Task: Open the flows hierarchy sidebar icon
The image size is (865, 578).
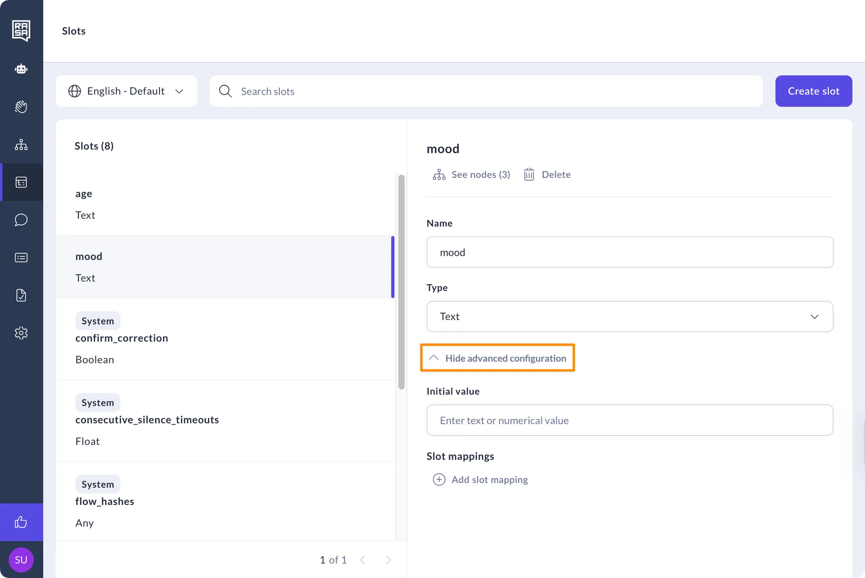Action: (x=21, y=145)
